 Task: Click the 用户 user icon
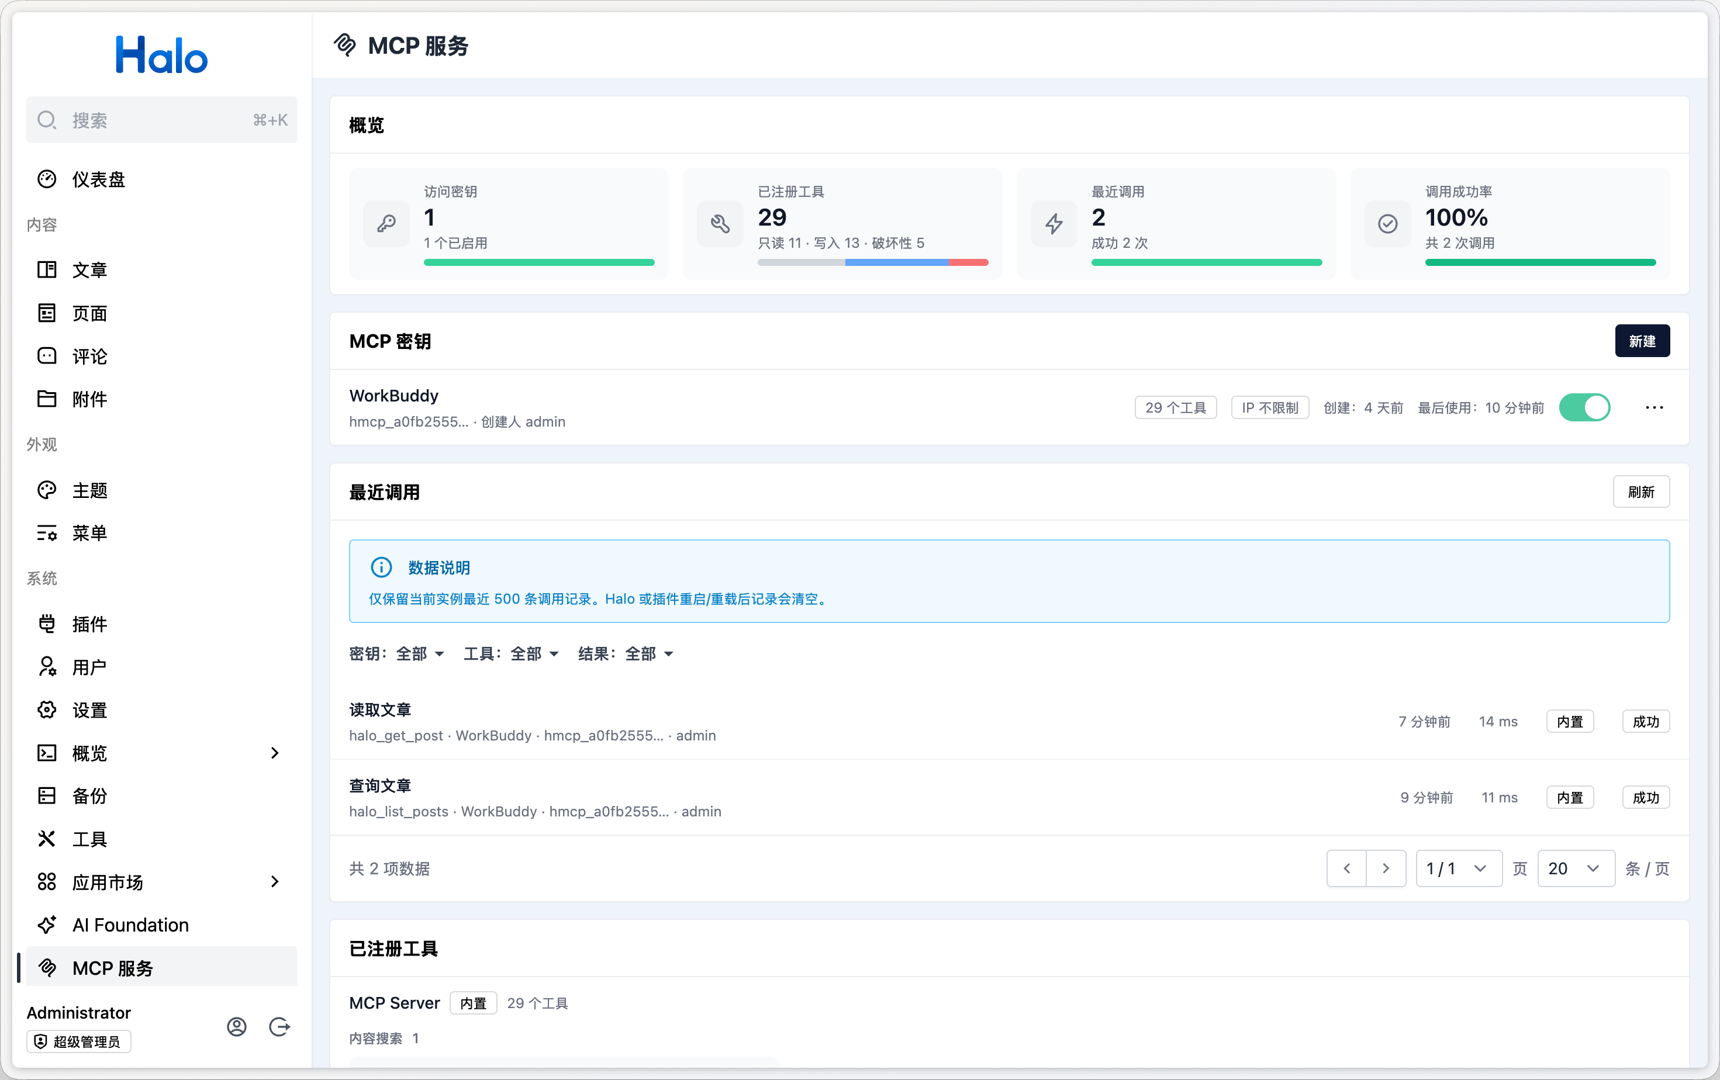click(x=47, y=667)
